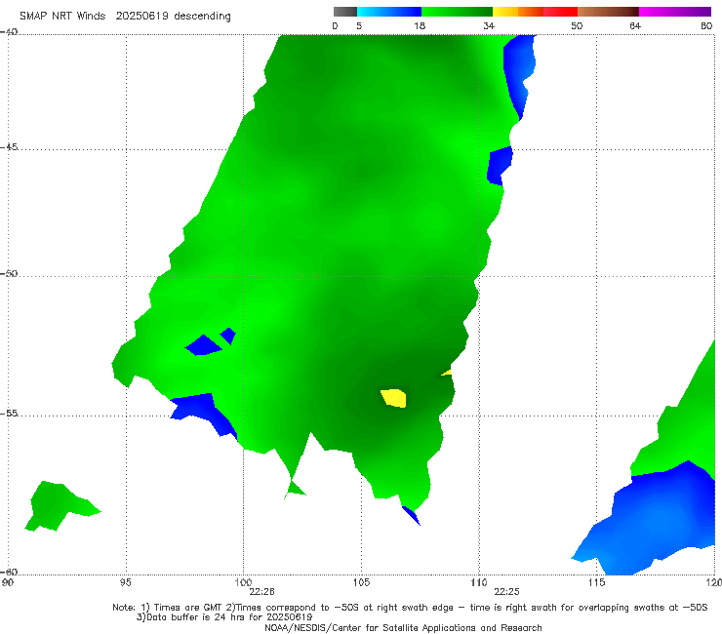Image resolution: width=722 pixels, height=634 pixels.
Task: Click the longitude label '100'
Action: 243,583
